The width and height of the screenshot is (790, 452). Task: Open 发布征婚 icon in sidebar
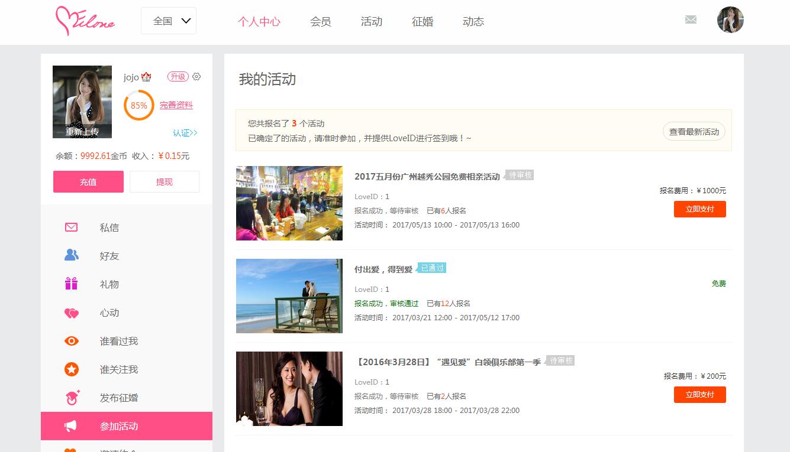(72, 398)
